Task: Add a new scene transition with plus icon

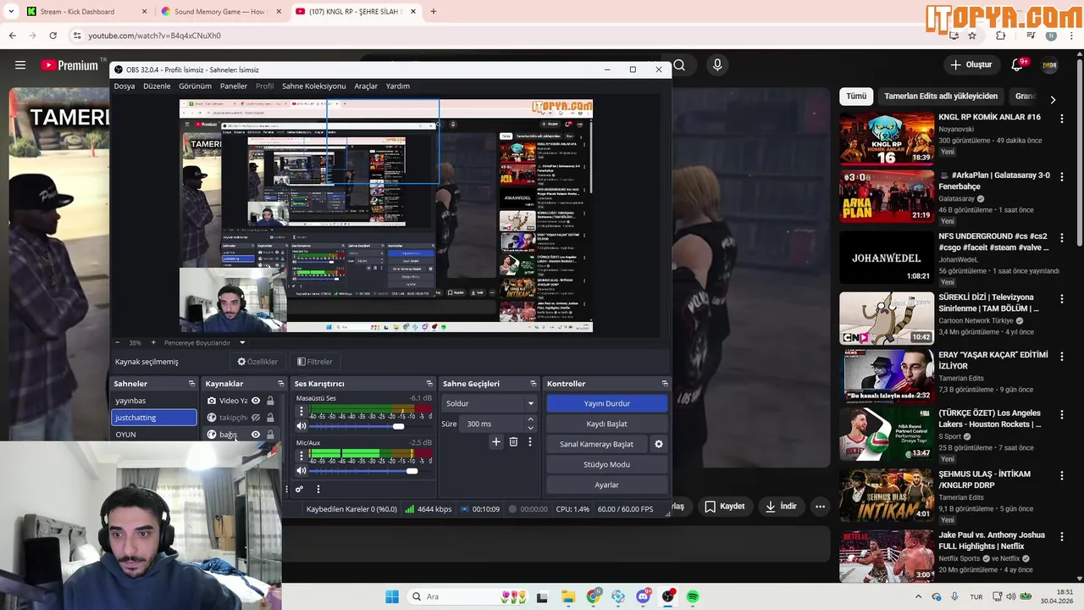Action: [496, 441]
